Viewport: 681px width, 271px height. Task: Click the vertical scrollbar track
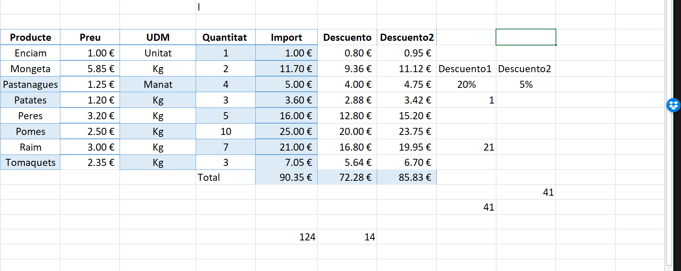click(x=669, y=157)
